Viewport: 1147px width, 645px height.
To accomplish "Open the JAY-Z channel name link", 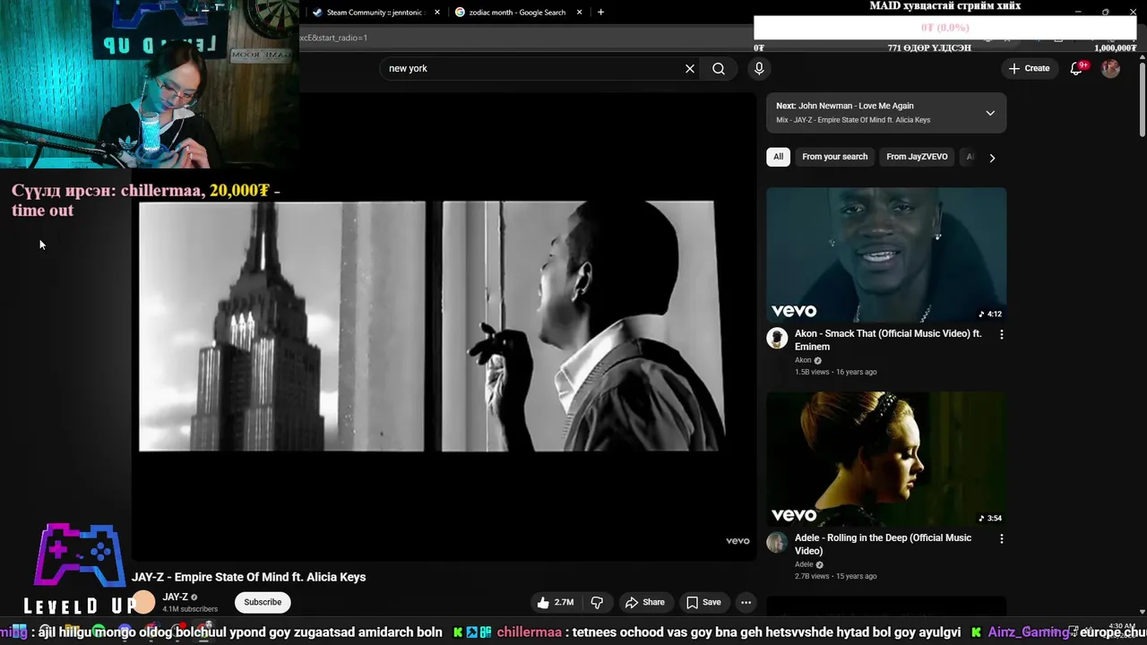I will point(175,598).
